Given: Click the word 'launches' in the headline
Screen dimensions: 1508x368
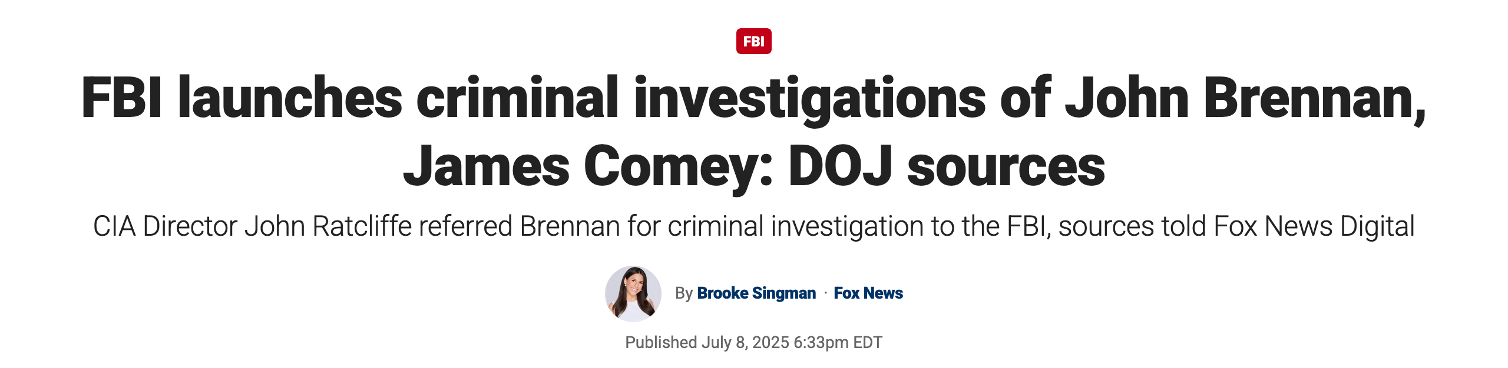Looking at the screenshot, I should click(x=290, y=97).
